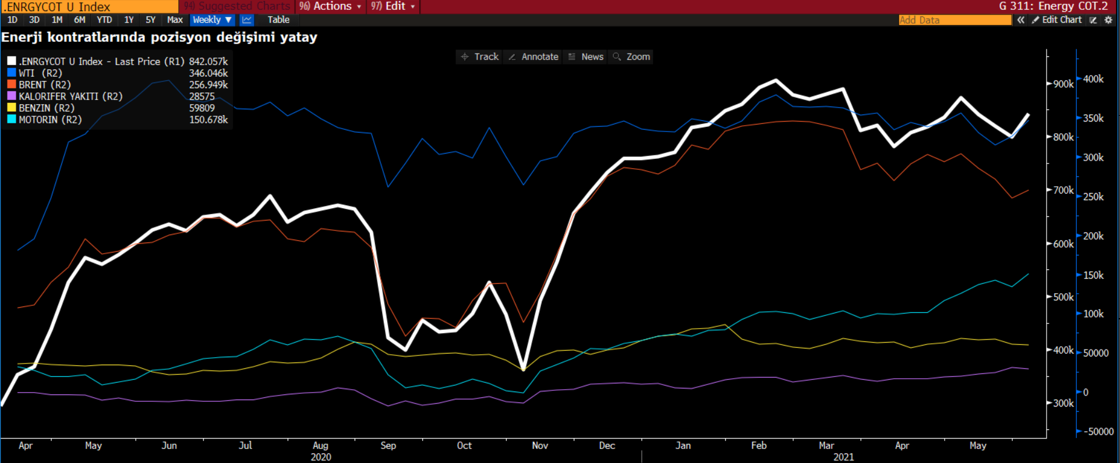Click the yellow BENZIN legend swatch
This screenshot has height=463, width=1120.
12,108
